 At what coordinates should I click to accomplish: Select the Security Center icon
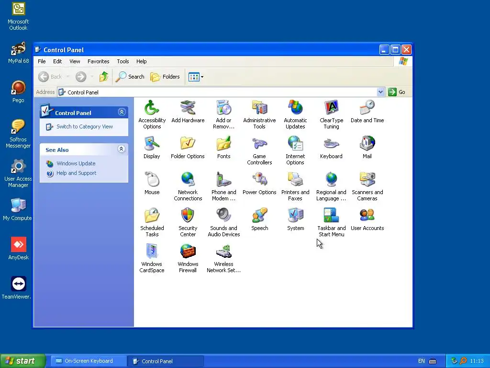point(188,222)
